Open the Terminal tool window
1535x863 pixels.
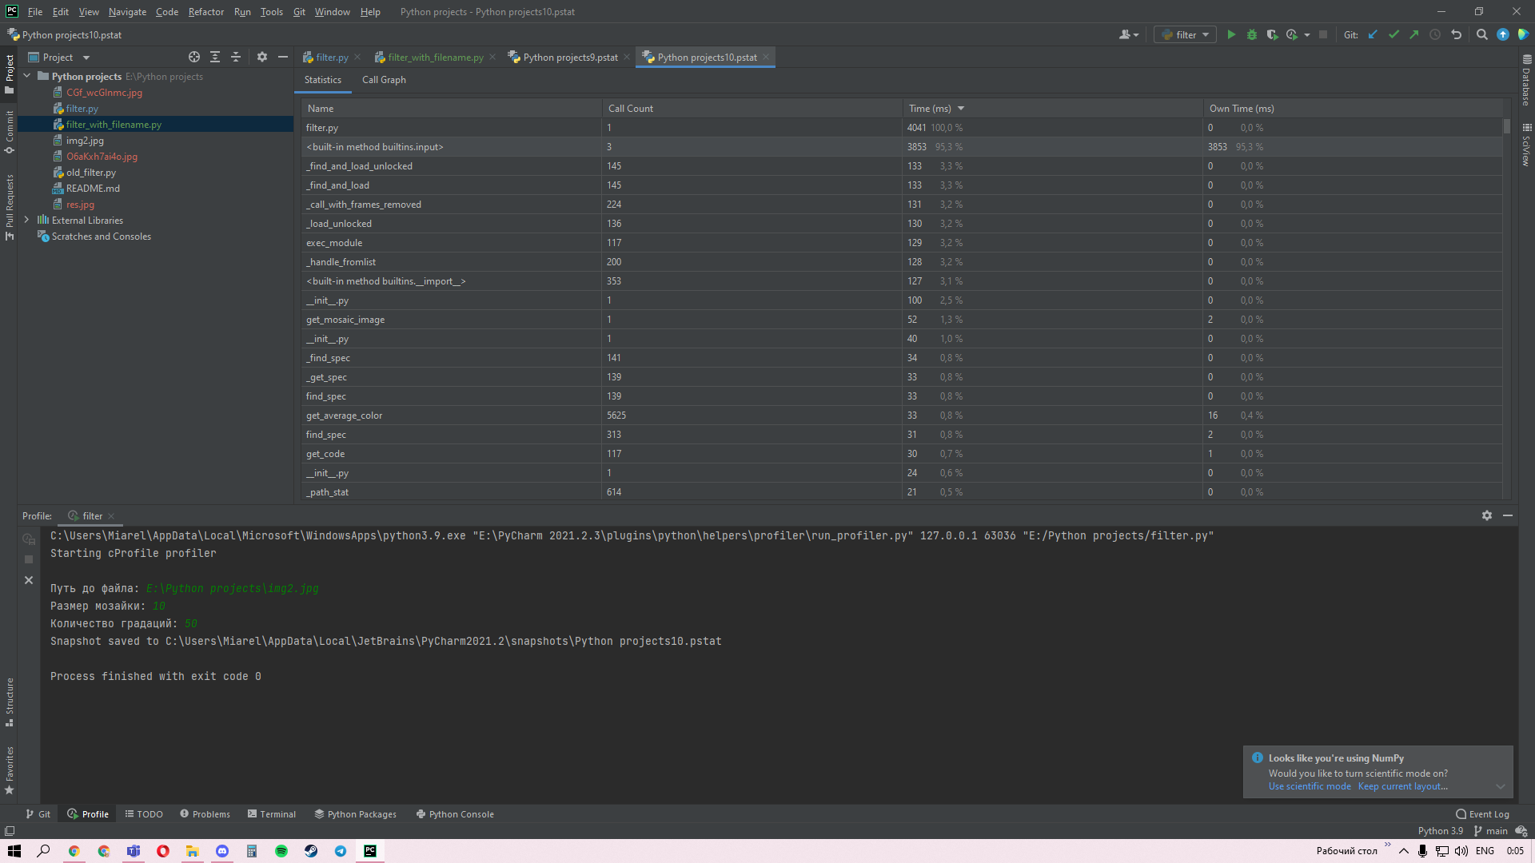(x=272, y=814)
